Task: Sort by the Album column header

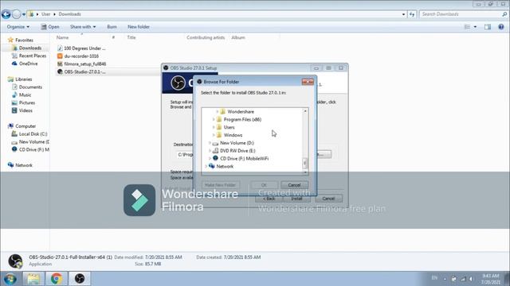Action: click(238, 37)
